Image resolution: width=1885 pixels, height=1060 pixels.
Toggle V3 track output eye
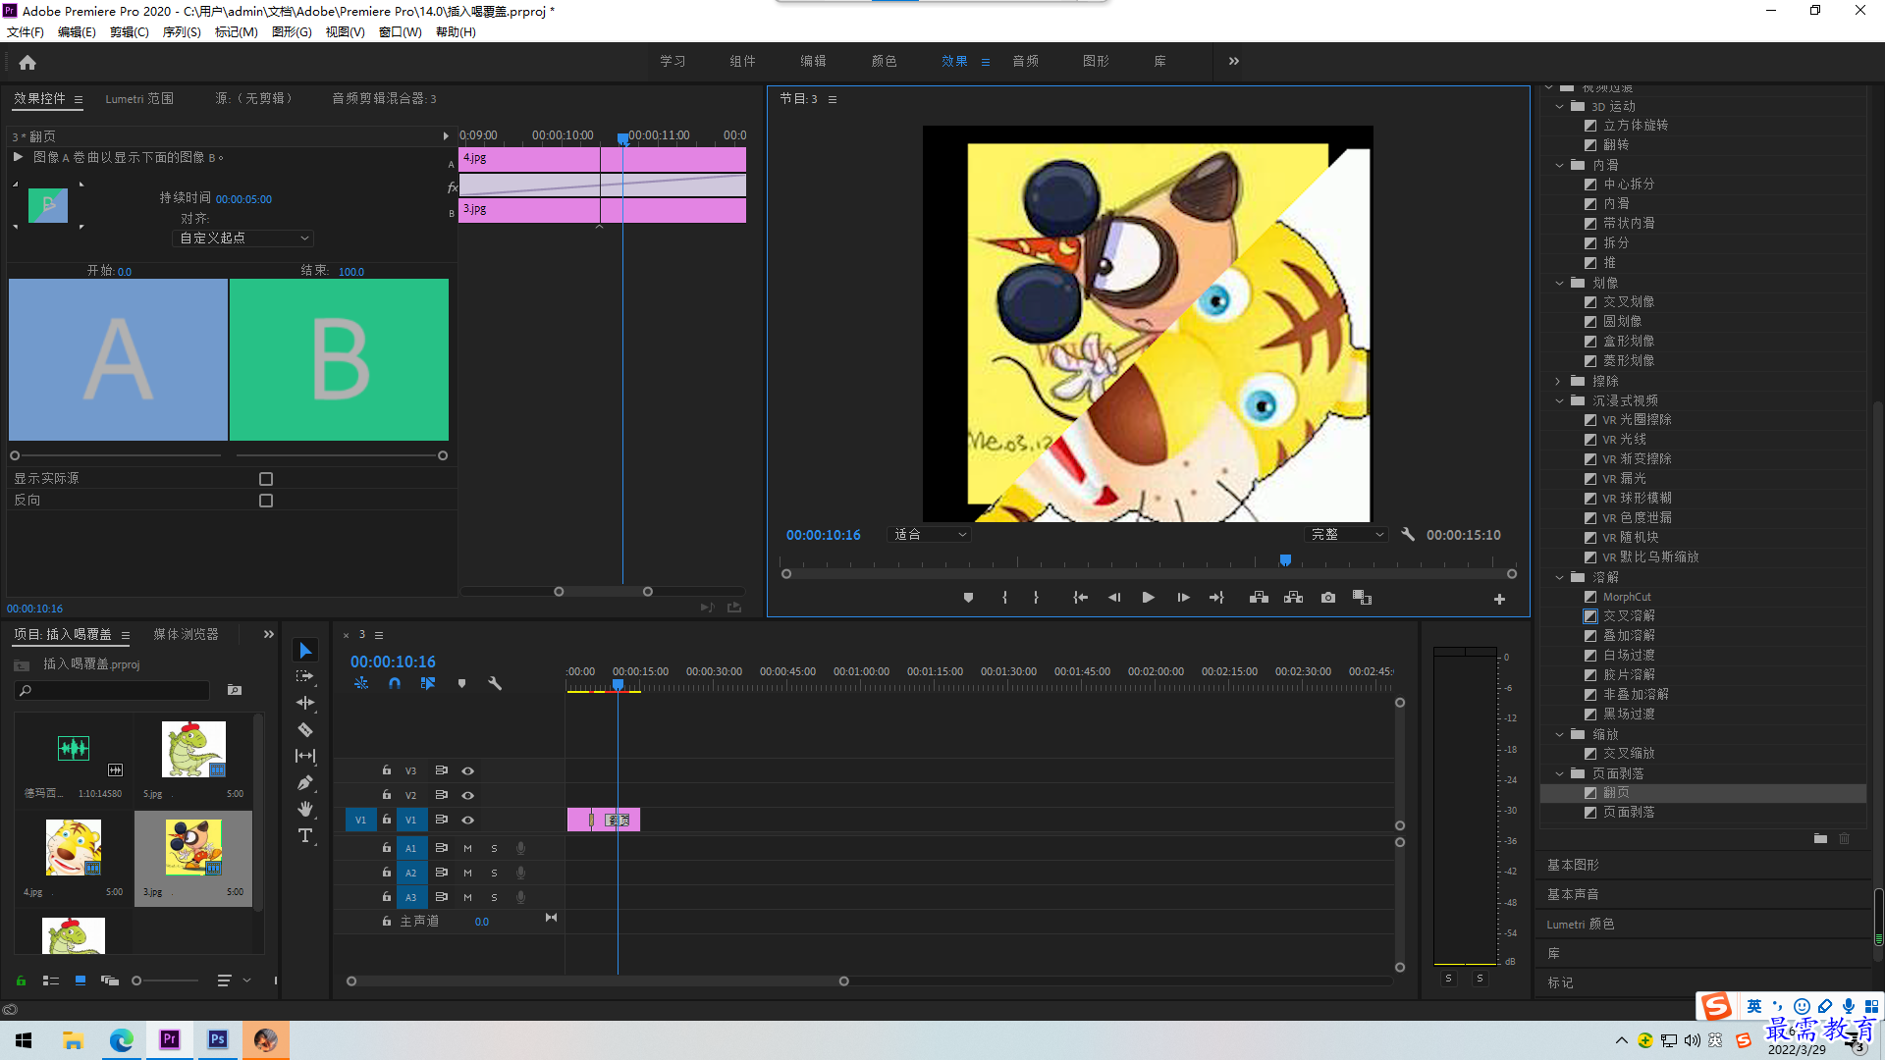pyautogui.click(x=468, y=771)
